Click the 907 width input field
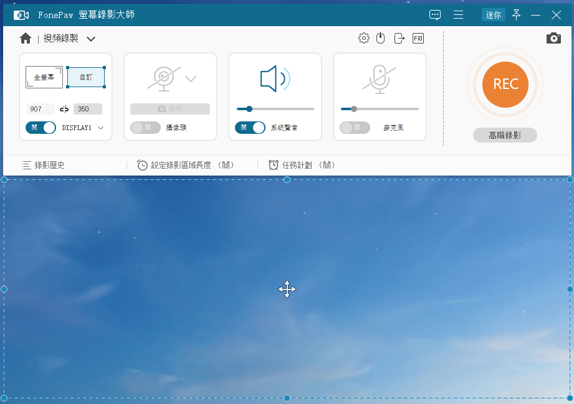Image resolution: width=574 pixels, height=404 pixels. click(x=40, y=108)
